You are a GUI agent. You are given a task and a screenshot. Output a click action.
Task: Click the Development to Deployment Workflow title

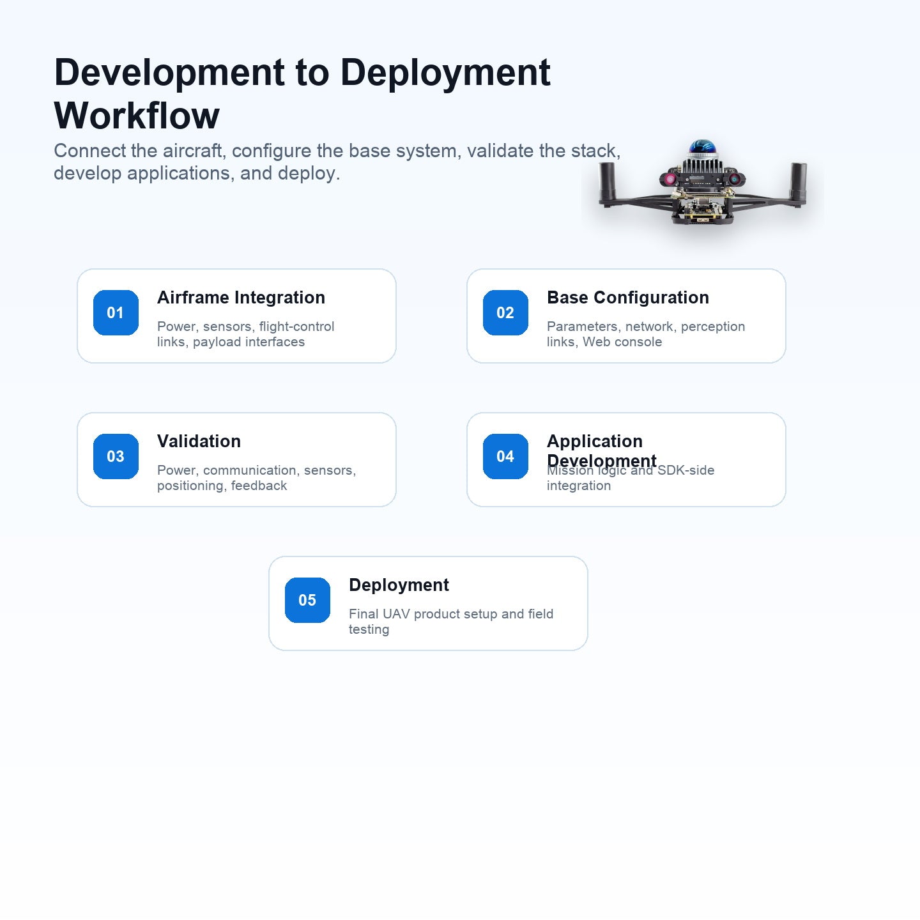[x=302, y=93]
